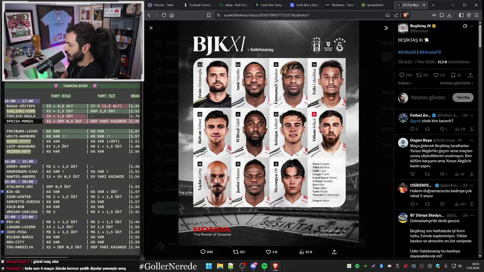
Task: Open Alıntıları görüntüle link
Action: click(x=456, y=83)
